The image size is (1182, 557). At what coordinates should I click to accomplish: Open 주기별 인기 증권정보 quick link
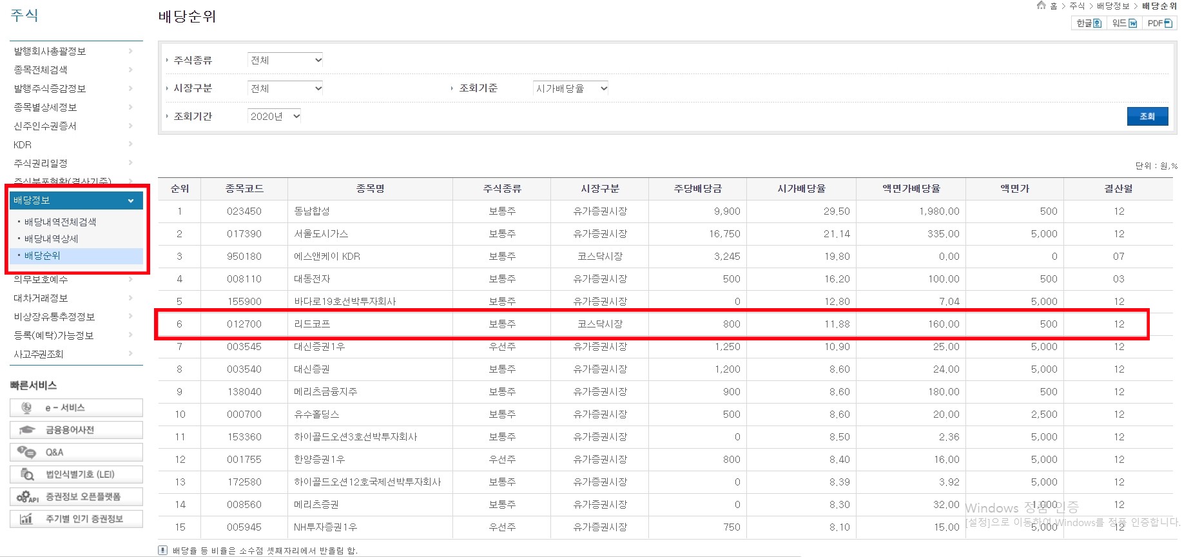(x=76, y=519)
